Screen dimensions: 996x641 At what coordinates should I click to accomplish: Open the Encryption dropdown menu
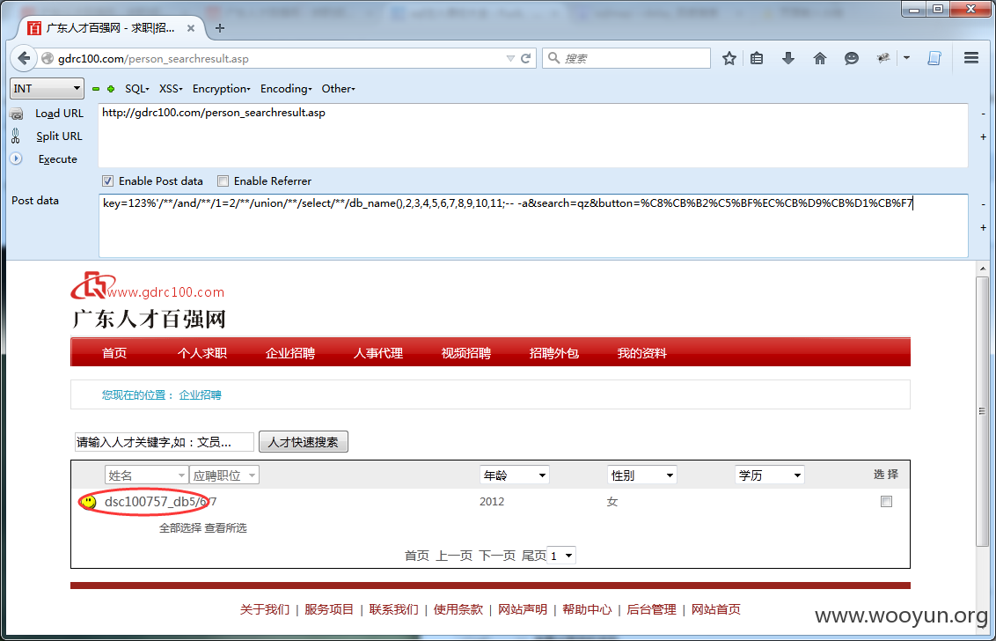point(222,89)
